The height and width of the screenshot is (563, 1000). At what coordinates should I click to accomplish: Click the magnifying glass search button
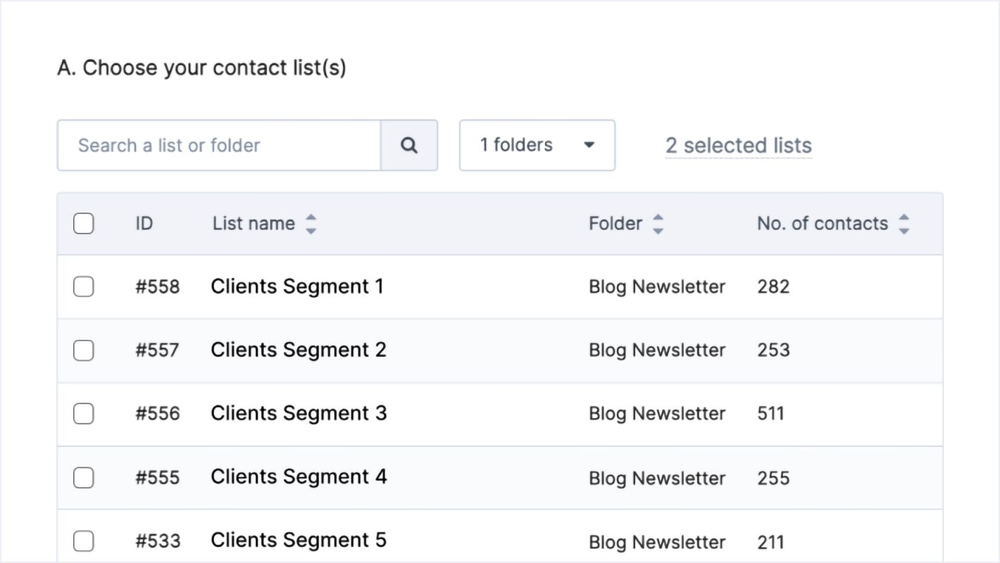click(x=409, y=146)
